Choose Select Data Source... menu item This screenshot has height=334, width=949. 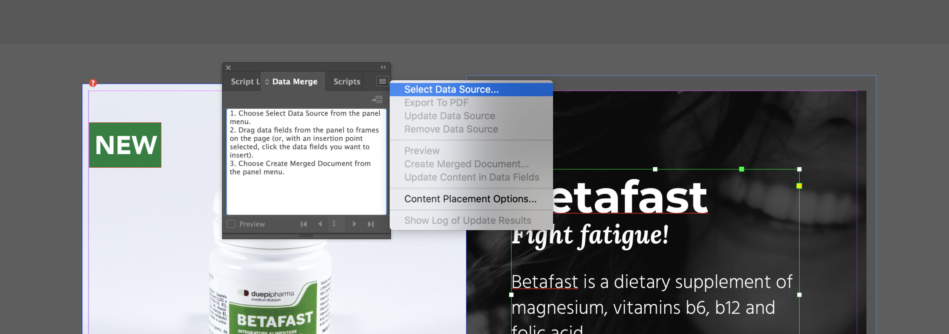click(471, 89)
